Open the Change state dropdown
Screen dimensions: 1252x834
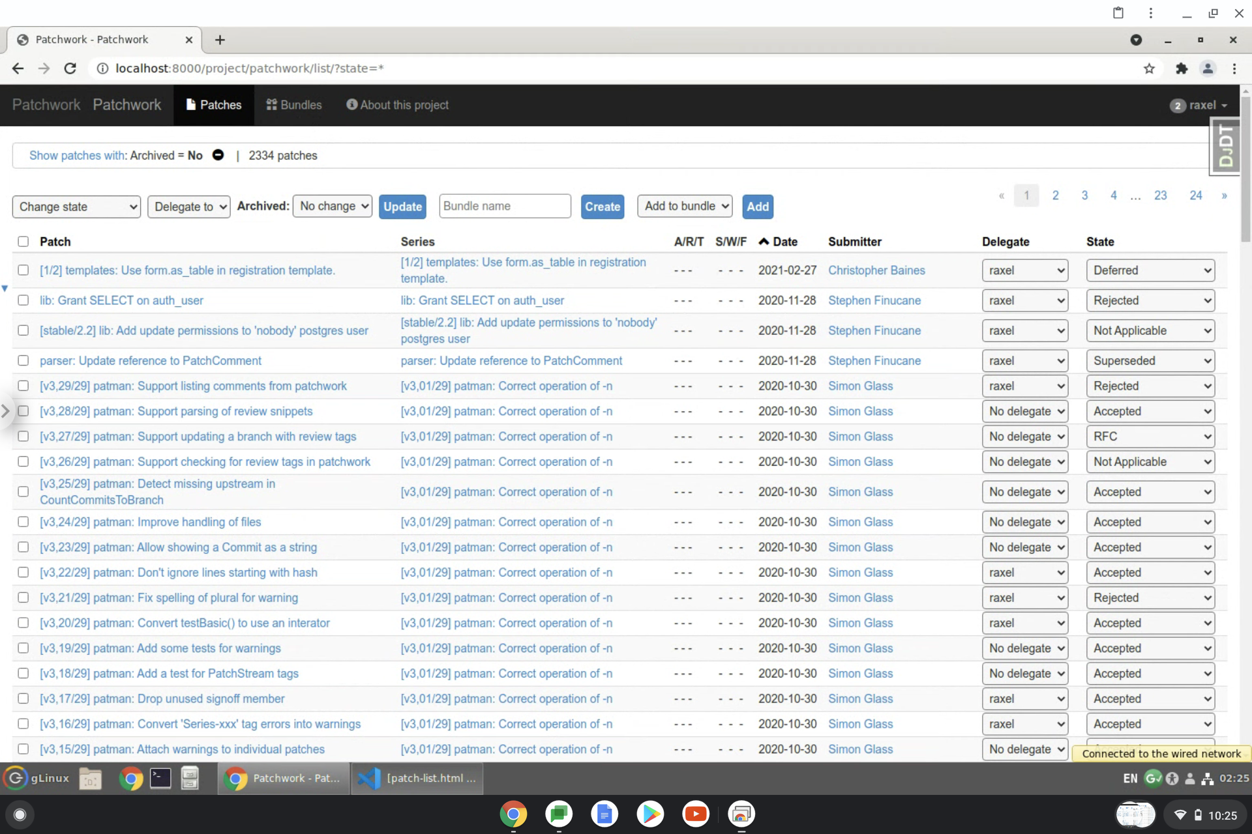pos(76,207)
